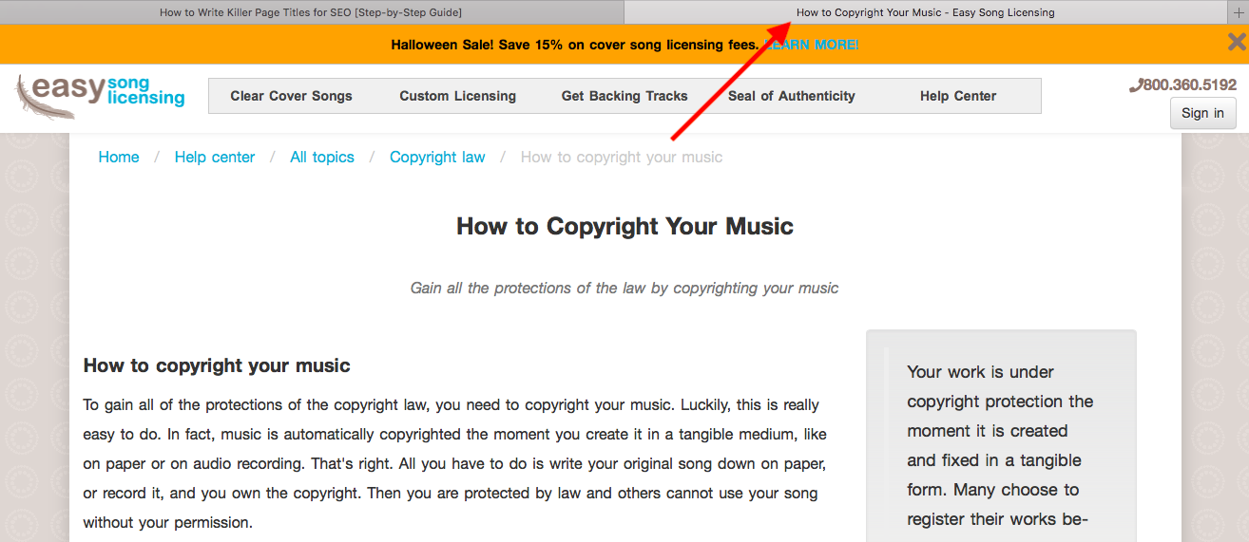This screenshot has width=1249, height=542.
Task: Open Seal of Authenticity page
Action: pyautogui.click(x=792, y=96)
